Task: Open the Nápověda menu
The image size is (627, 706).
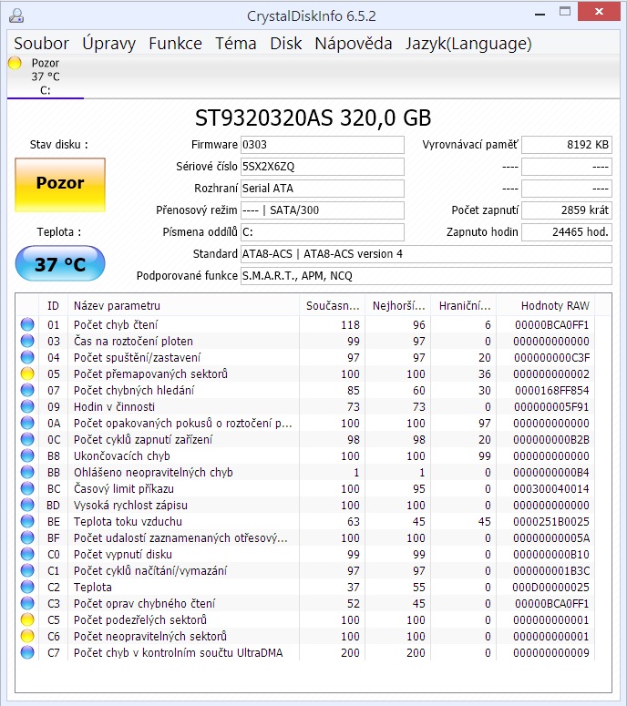Action: [353, 44]
